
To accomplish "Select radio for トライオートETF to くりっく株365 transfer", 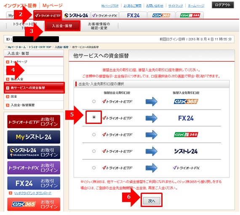I will [x=94, y=134].
